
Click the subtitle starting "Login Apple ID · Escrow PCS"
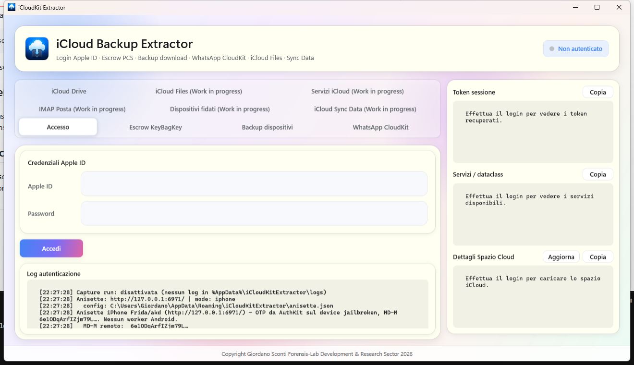coord(185,58)
